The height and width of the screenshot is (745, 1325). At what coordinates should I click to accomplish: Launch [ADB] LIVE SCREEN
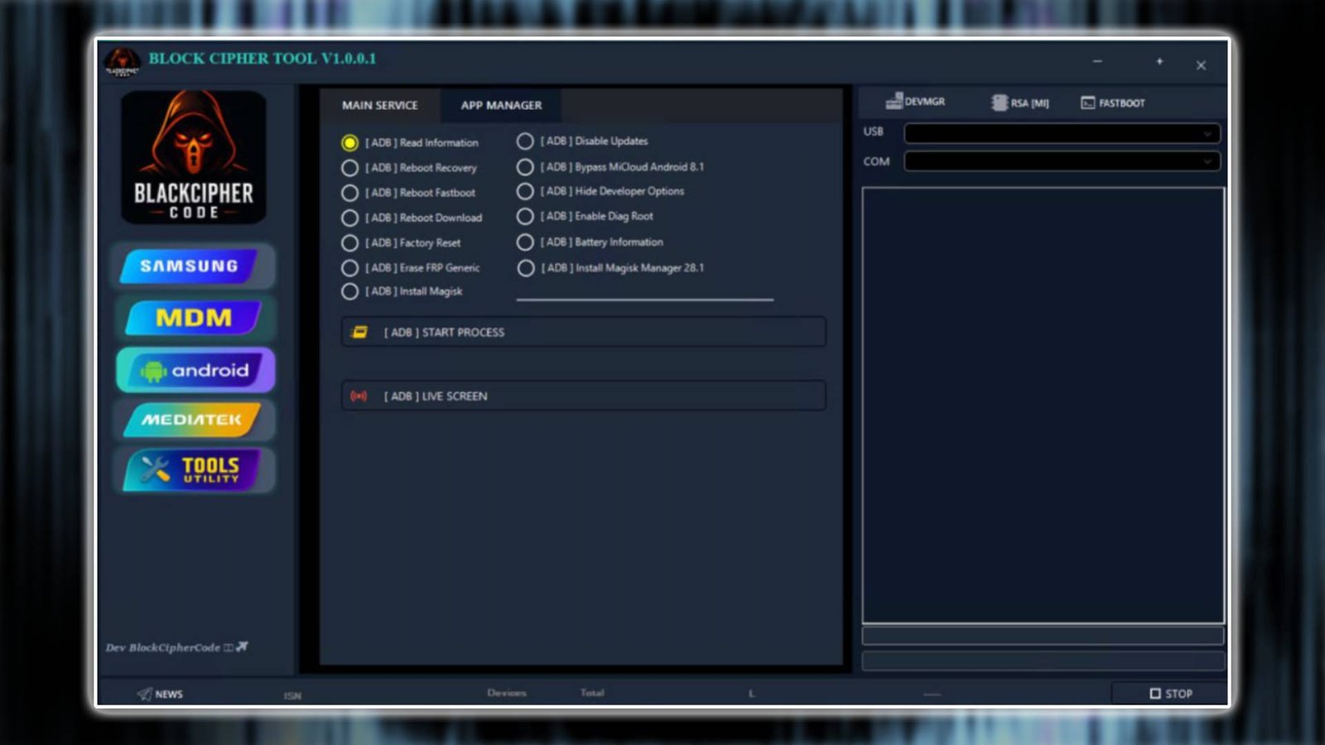(x=583, y=396)
